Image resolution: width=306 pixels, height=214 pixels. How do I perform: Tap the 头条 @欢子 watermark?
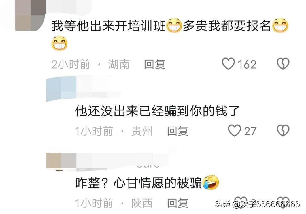(257, 204)
